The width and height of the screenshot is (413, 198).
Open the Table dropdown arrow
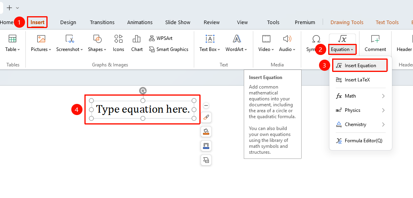point(19,50)
